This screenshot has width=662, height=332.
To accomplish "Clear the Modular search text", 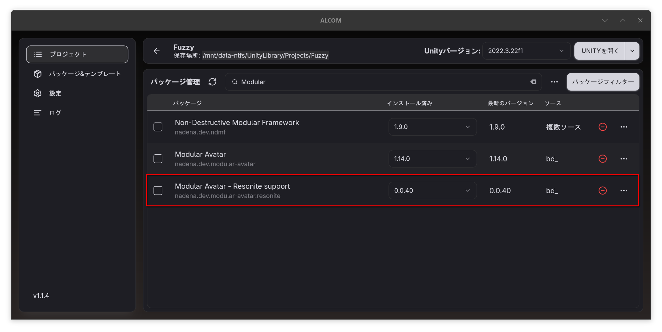I will tap(533, 82).
